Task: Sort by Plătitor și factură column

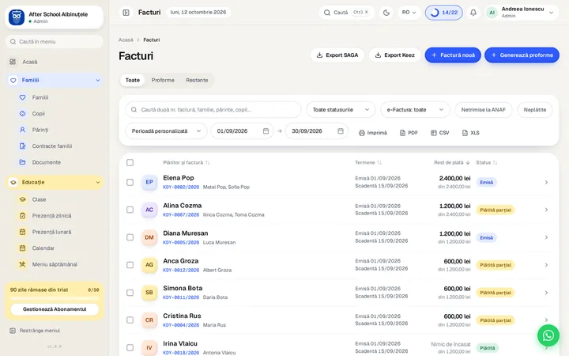Action: click(187, 163)
